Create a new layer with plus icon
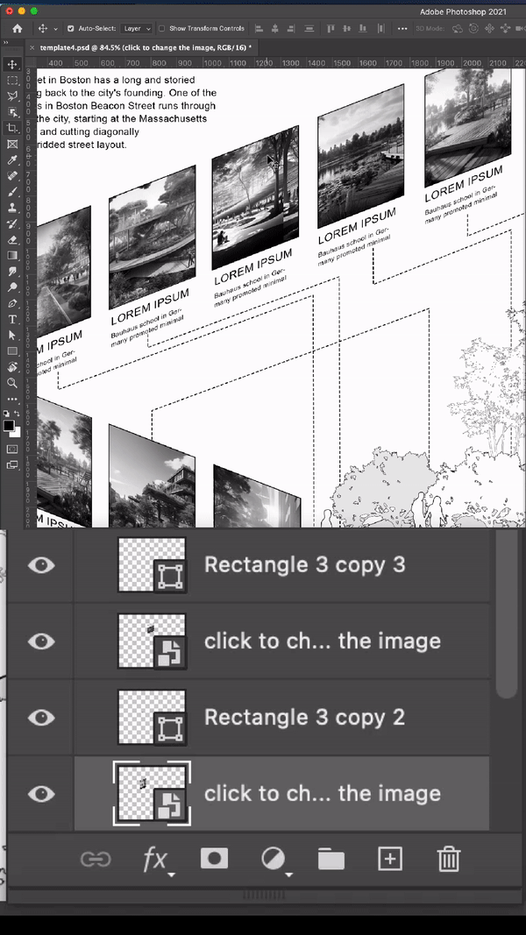The width and height of the screenshot is (526, 935). click(x=389, y=859)
